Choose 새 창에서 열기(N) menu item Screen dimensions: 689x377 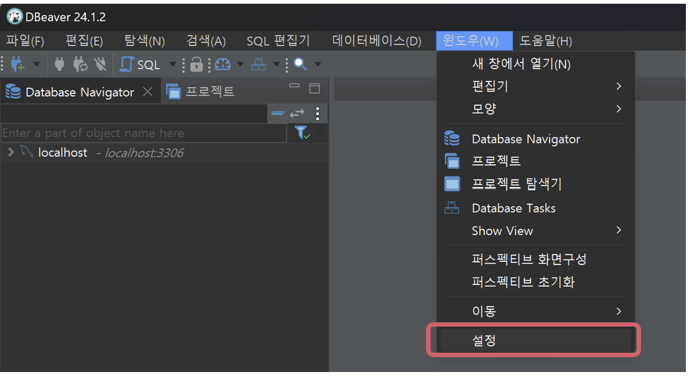pyautogui.click(x=536, y=63)
